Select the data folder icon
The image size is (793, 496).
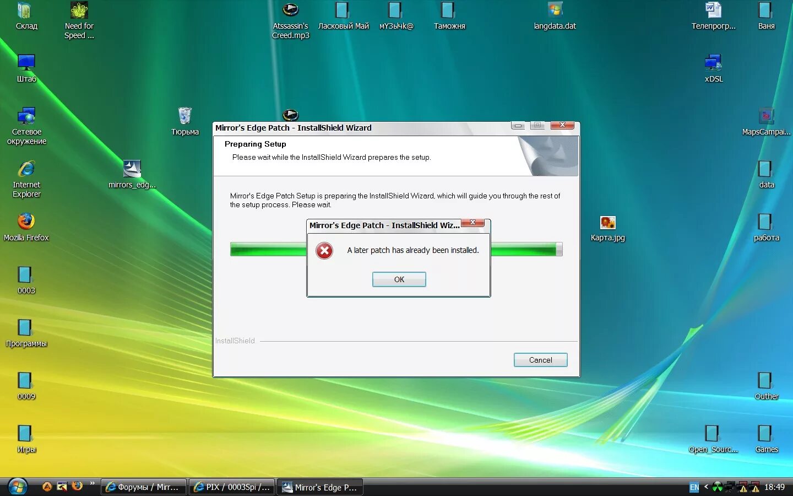click(766, 175)
